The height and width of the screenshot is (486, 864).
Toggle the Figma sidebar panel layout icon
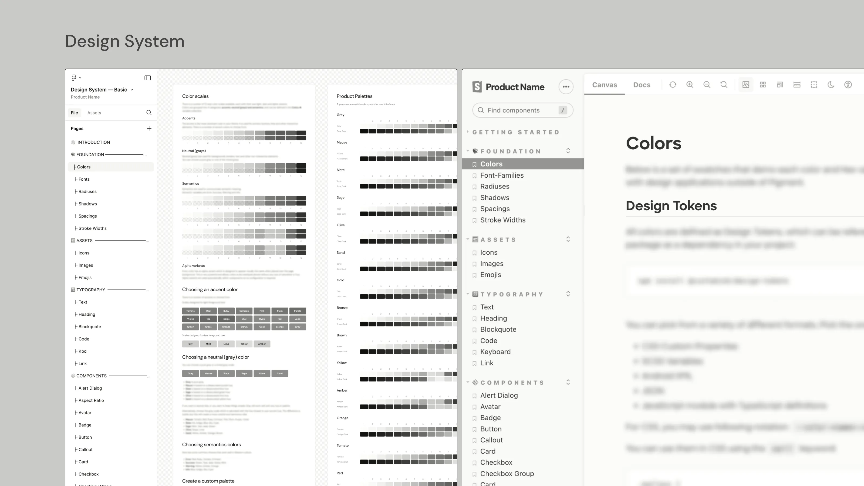pyautogui.click(x=148, y=78)
